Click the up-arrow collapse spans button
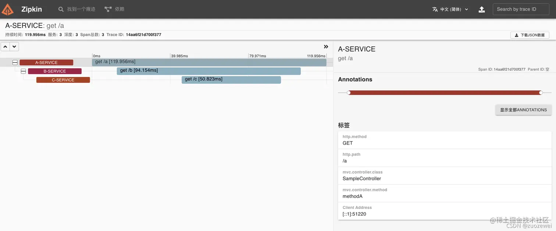The image size is (556, 231). [x=5, y=47]
